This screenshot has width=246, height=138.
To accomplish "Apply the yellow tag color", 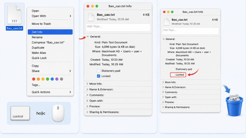I will click(x=43, y=79).
